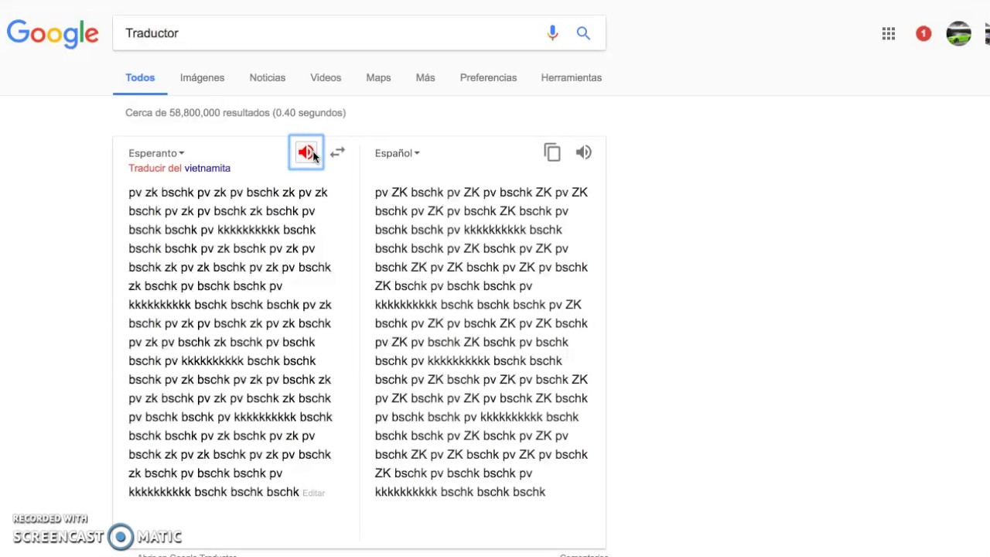Start voice search with the microphone
Image resolution: width=990 pixels, height=557 pixels.
[552, 33]
